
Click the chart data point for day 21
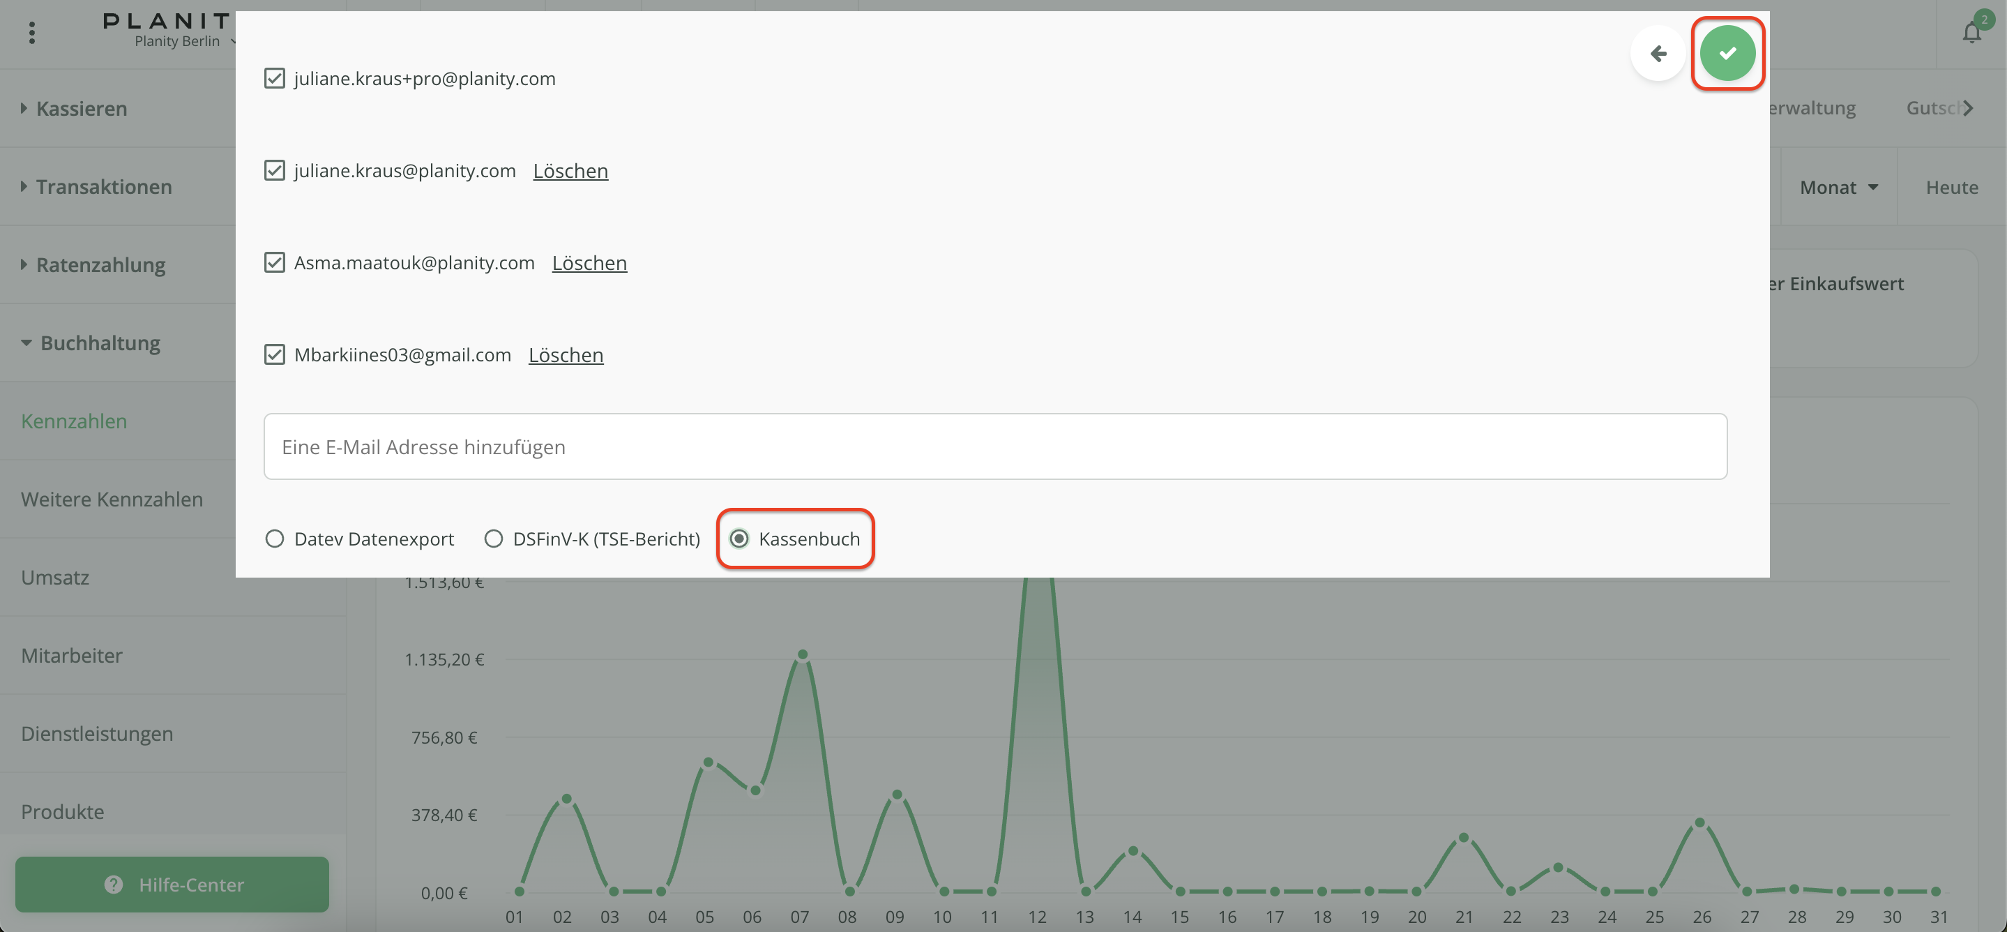(x=1463, y=838)
